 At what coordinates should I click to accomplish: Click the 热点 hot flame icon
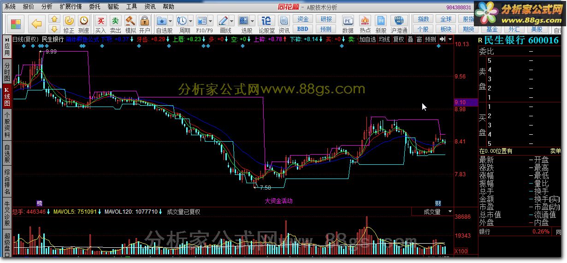tap(365, 21)
